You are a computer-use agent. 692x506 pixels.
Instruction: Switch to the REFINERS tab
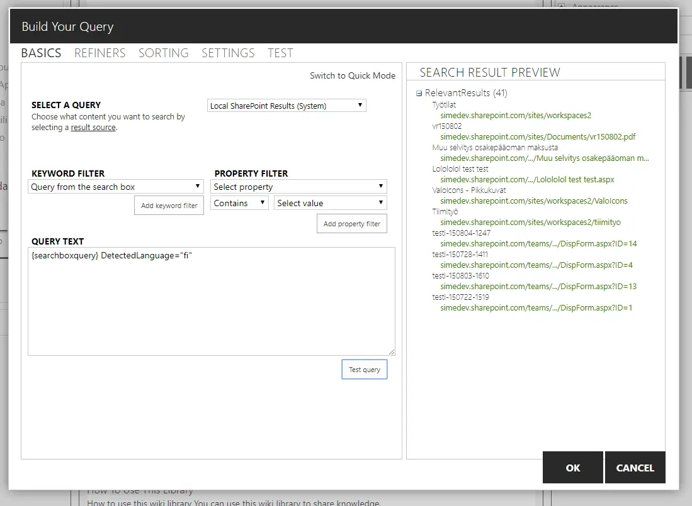[99, 53]
